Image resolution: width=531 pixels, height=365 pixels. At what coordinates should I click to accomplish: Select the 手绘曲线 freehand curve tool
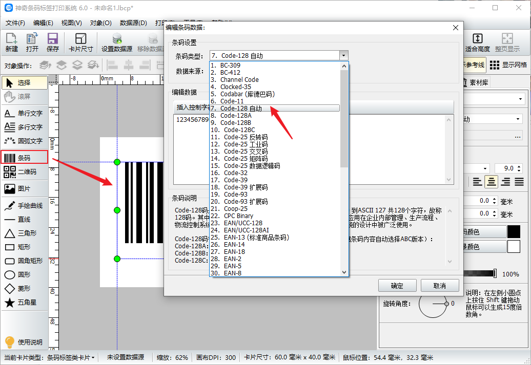click(25, 206)
